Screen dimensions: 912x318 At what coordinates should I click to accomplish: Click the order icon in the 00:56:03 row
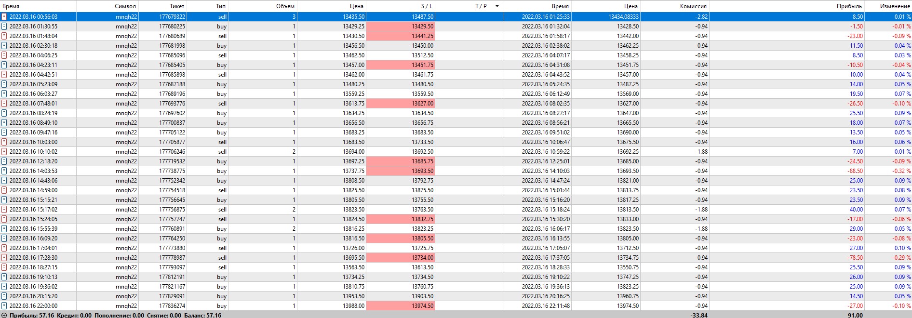pos(4,17)
